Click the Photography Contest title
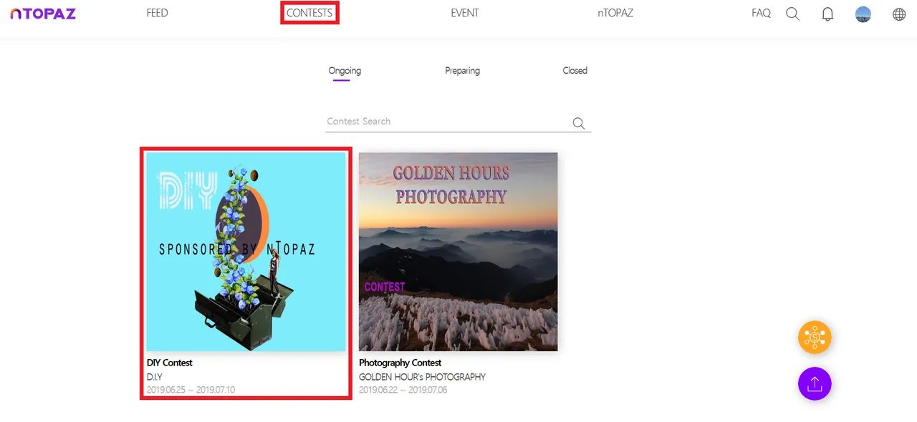Viewport: 917px width, 422px height. coord(400,363)
